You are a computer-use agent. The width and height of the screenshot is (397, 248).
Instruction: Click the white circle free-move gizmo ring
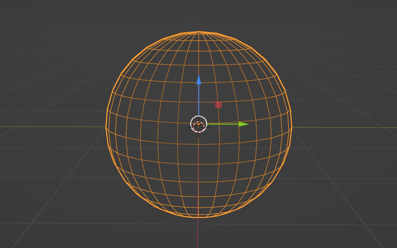(x=198, y=124)
